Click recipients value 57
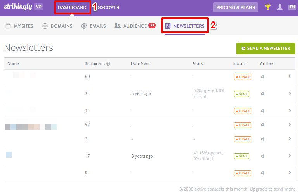The height and width of the screenshot is (194, 298). pos(87,125)
